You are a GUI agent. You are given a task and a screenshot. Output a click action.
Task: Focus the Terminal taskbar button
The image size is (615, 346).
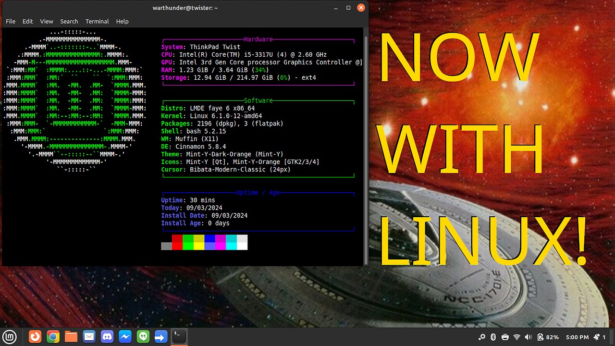179,336
